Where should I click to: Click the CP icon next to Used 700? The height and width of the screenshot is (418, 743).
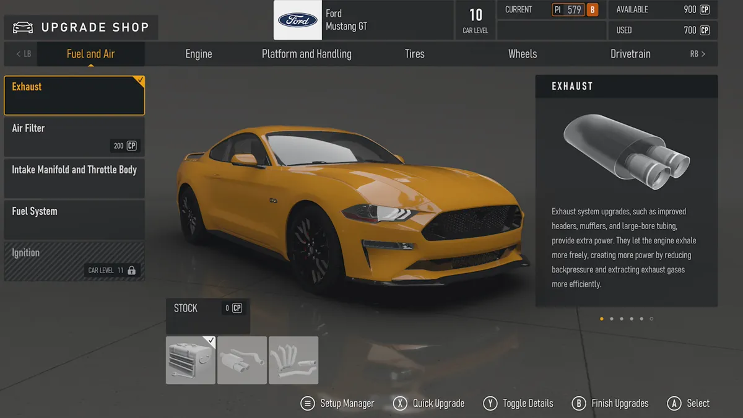pyautogui.click(x=705, y=30)
